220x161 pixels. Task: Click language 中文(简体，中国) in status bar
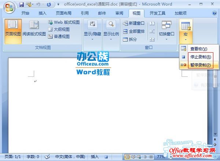click(x=70, y=157)
